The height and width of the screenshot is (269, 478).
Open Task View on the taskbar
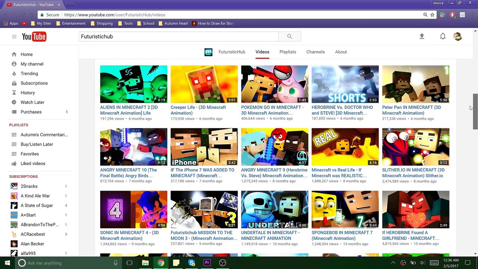130,263
